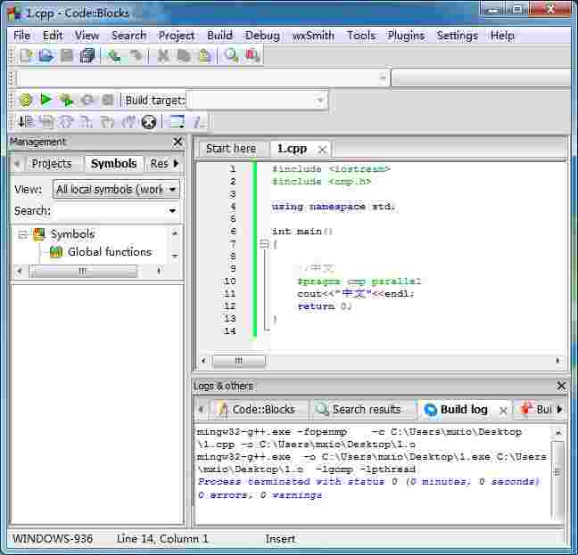The image size is (578, 555).
Task: Click the Build and run icon
Action: (66, 100)
